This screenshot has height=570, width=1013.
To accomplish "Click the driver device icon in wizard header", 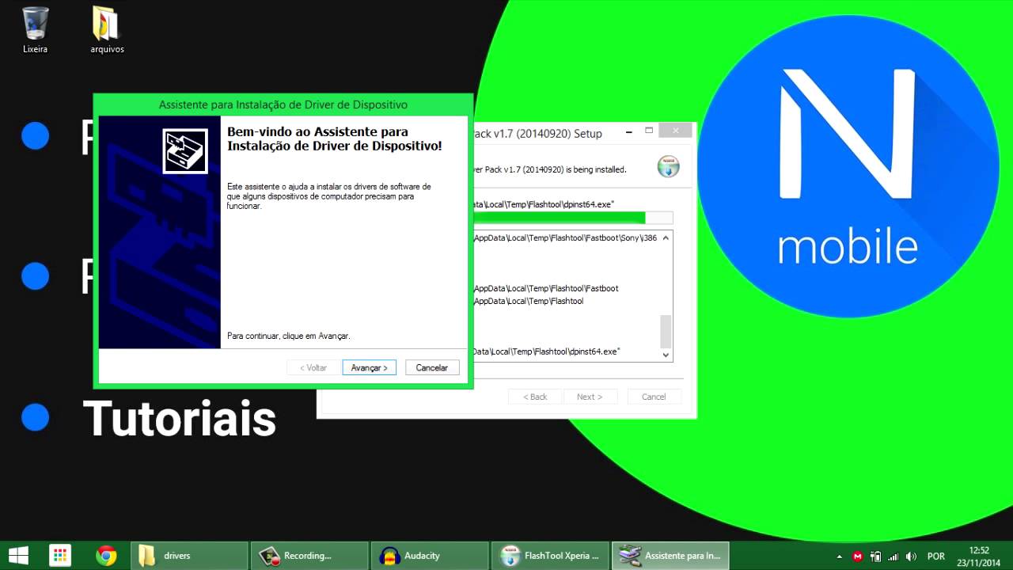I will [185, 151].
